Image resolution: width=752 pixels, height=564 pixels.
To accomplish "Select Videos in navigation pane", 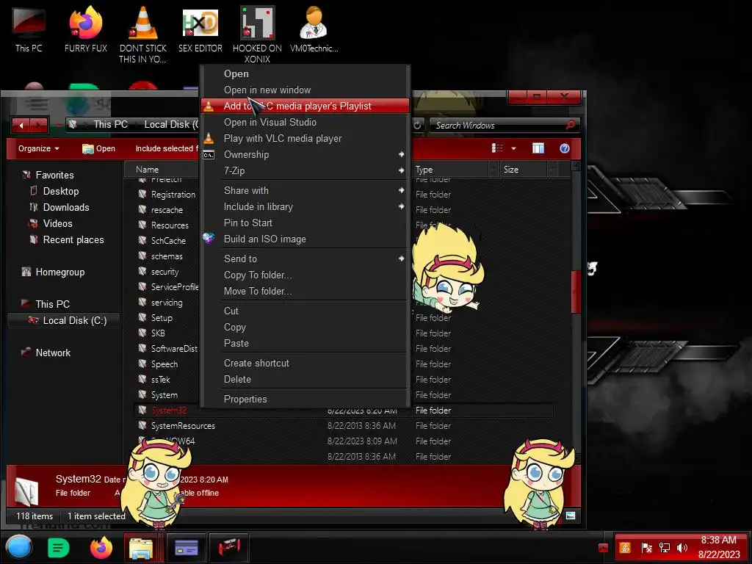I will pos(57,223).
